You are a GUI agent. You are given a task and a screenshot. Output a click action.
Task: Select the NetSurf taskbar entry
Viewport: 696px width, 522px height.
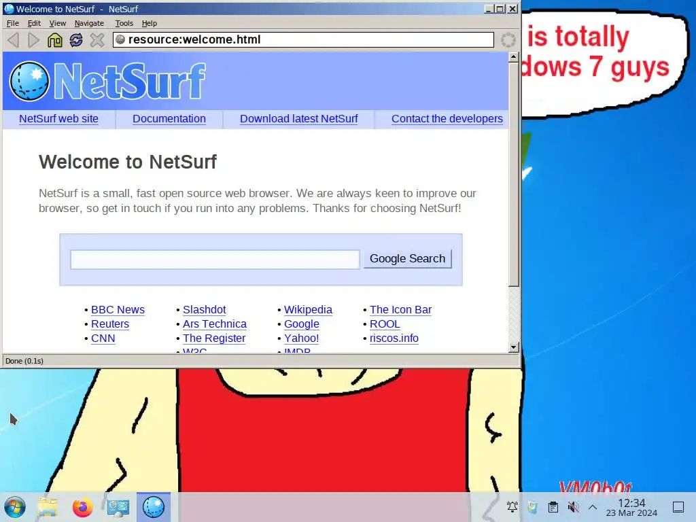pos(154,507)
